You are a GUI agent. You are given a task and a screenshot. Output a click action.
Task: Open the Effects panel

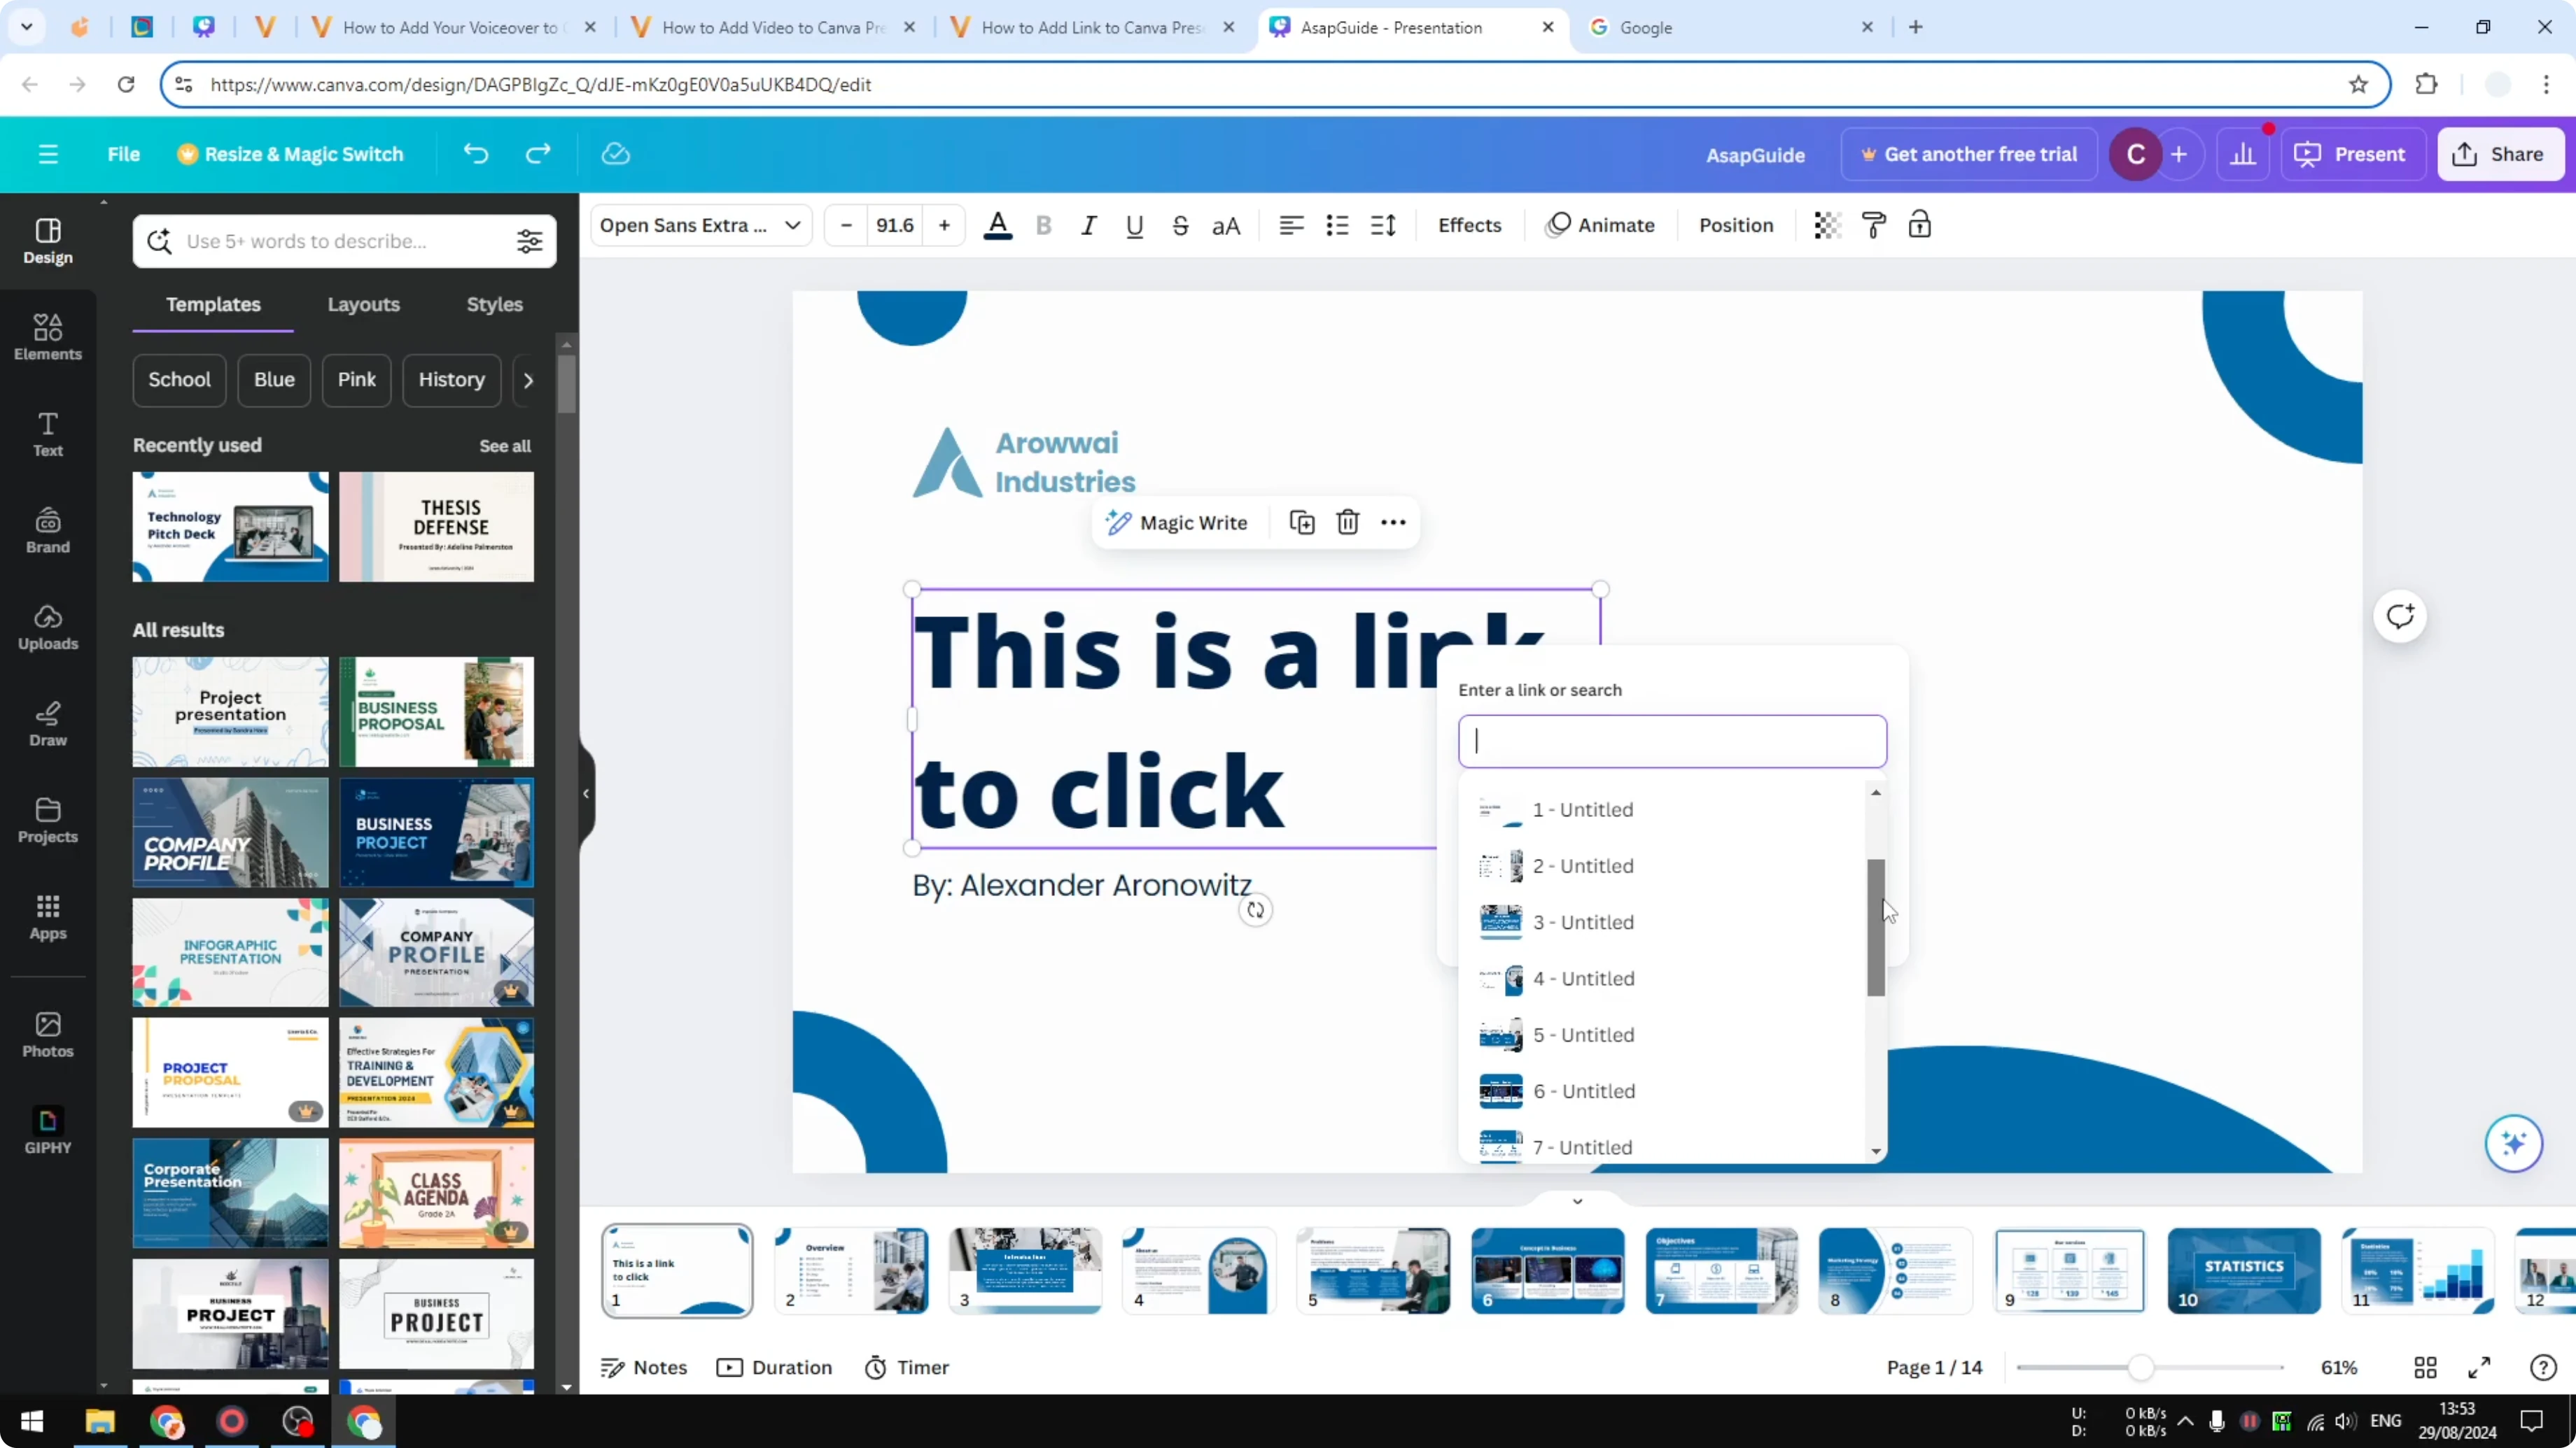click(1469, 226)
